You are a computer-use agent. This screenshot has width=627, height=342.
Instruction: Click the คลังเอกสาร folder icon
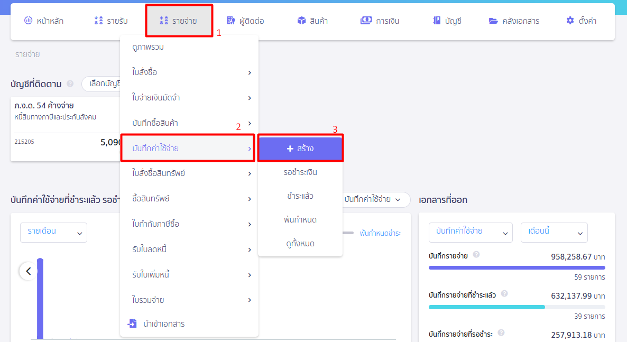[493, 21]
